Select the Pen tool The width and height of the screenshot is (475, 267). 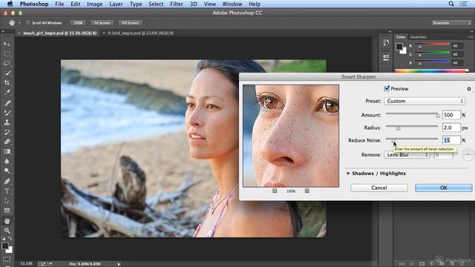7,181
